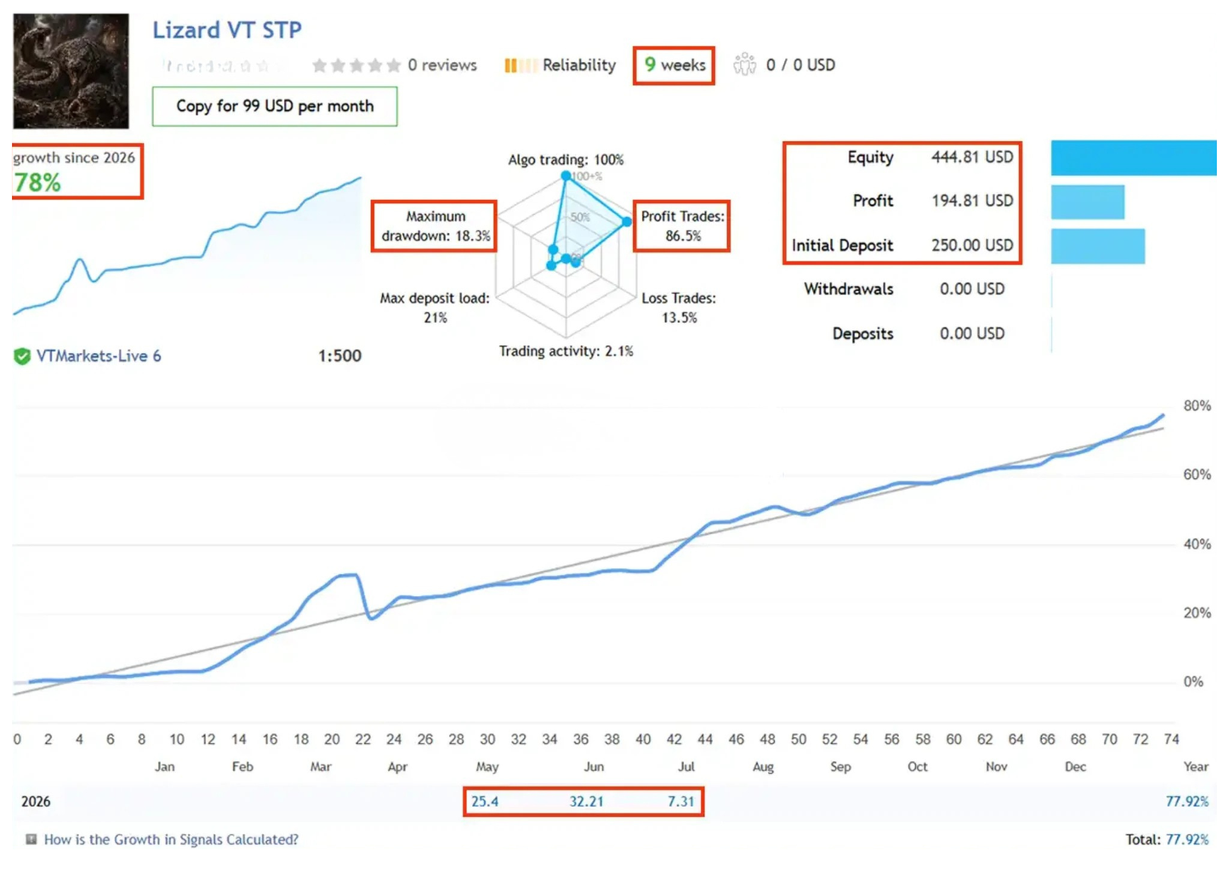Click the Copy for 99 USD per month button
This screenshot has width=1229, height=869.
click(x=275, y=106)
